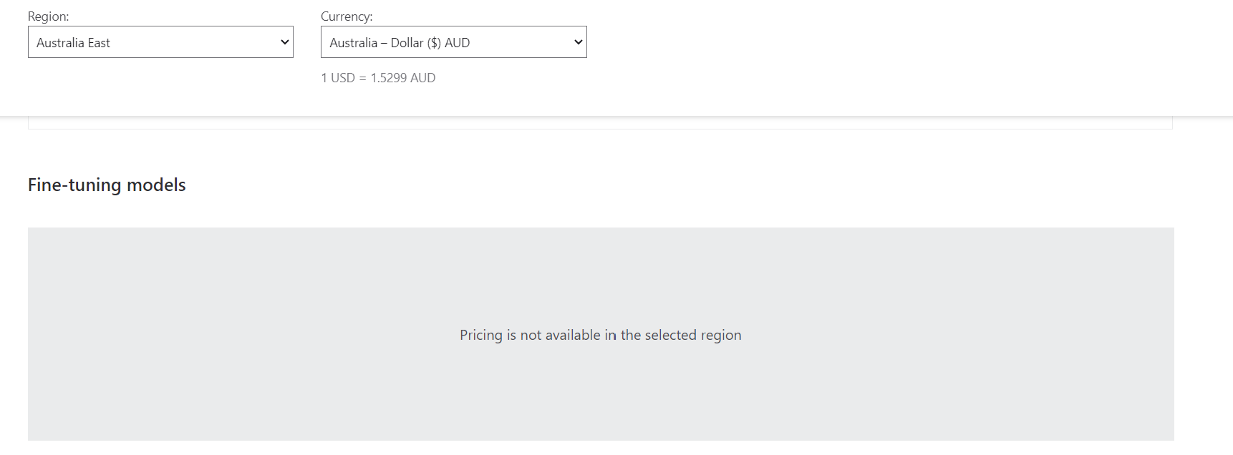Select the '1 USD = 1.5299 AUD' exchange rate text
The height and width of the screenshot is (455, 1233).
point(378,78)
